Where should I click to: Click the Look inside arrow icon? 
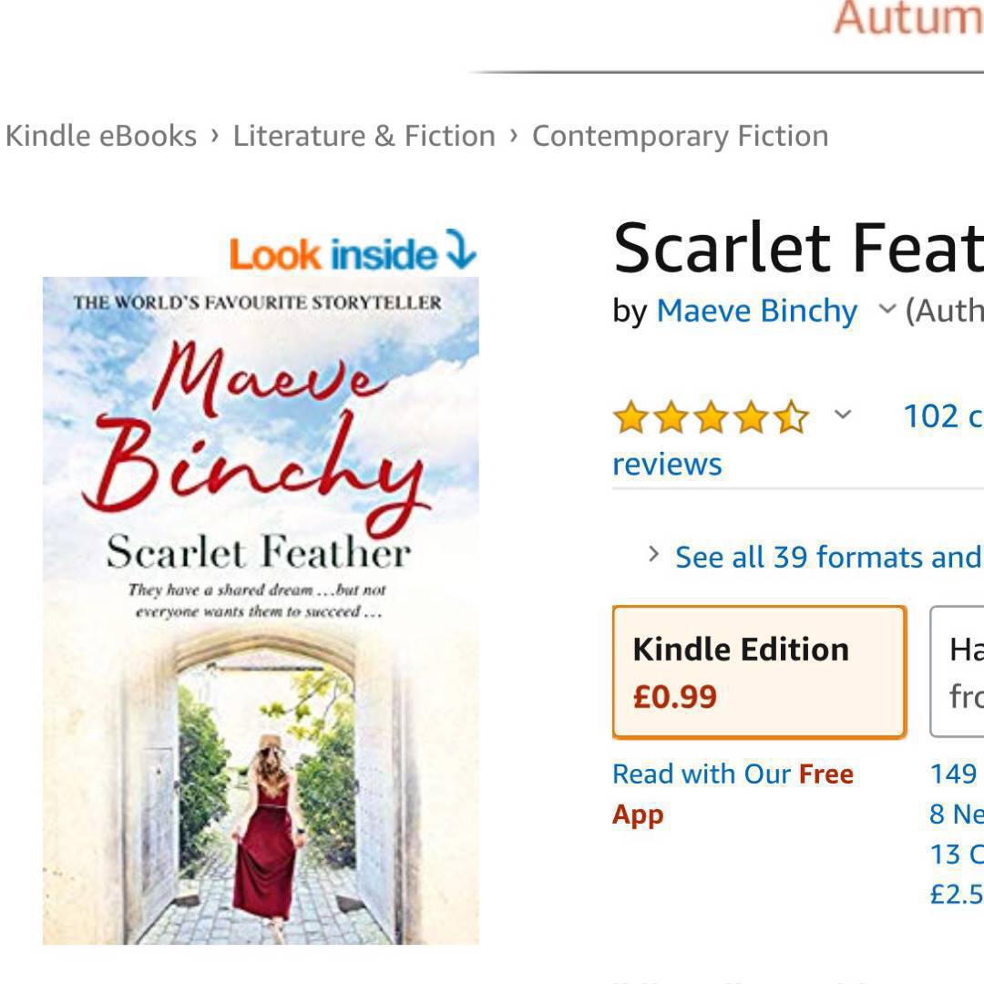pos(460,251)
